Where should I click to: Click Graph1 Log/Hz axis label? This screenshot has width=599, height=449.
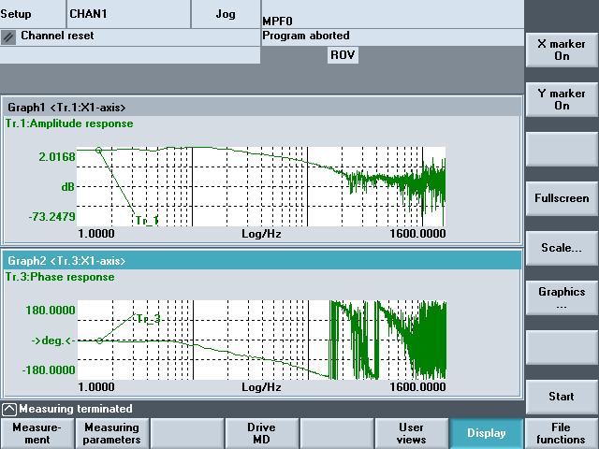[261, 234]
